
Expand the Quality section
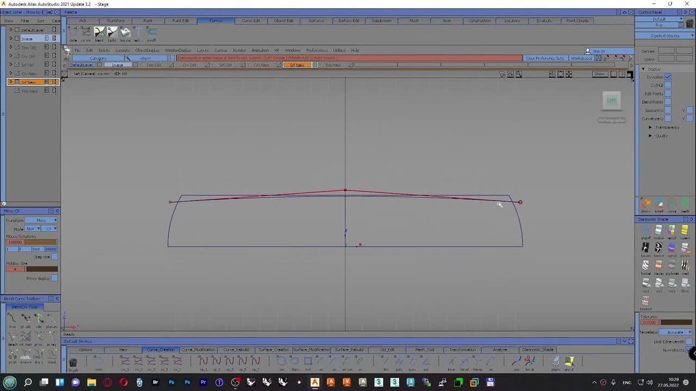coord(650,135)
